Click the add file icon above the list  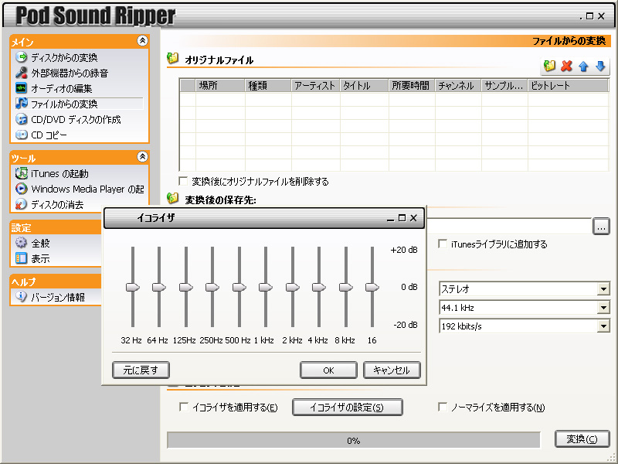click(x=549, y=67)
